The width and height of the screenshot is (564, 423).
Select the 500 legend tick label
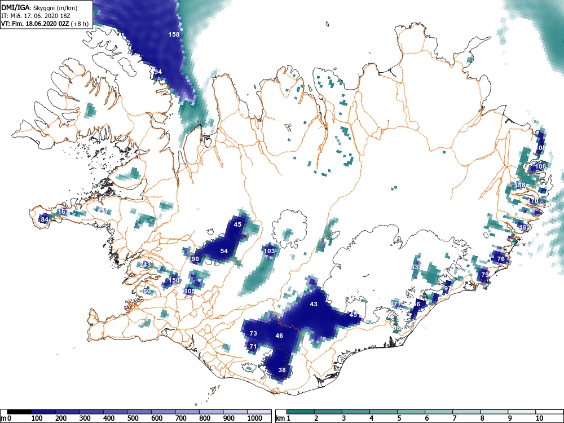[133, 418]
